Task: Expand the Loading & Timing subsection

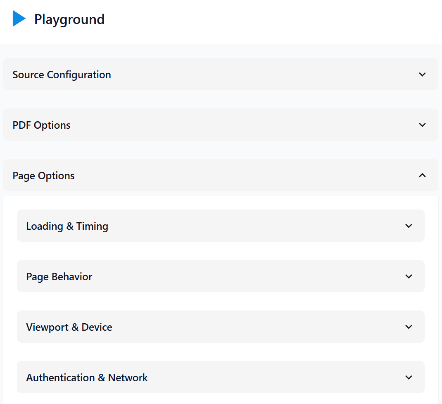Action: click(x=221, y=226)
